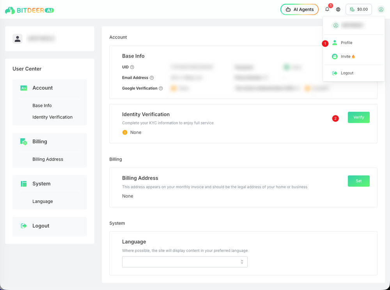Click the 'Where possible, the site will display' text

point(185,251)
